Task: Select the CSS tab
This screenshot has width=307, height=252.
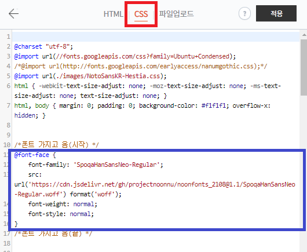Action: point(141,14)
